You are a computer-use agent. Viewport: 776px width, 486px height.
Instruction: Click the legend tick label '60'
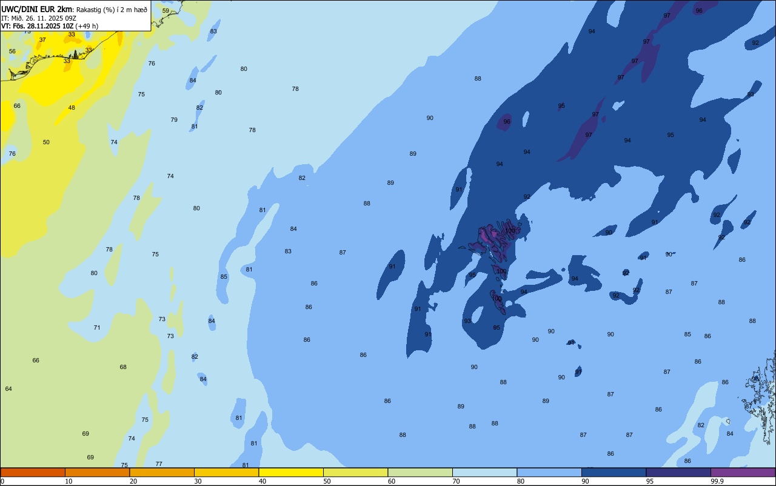pyautogui.click(x=392, y=481)
